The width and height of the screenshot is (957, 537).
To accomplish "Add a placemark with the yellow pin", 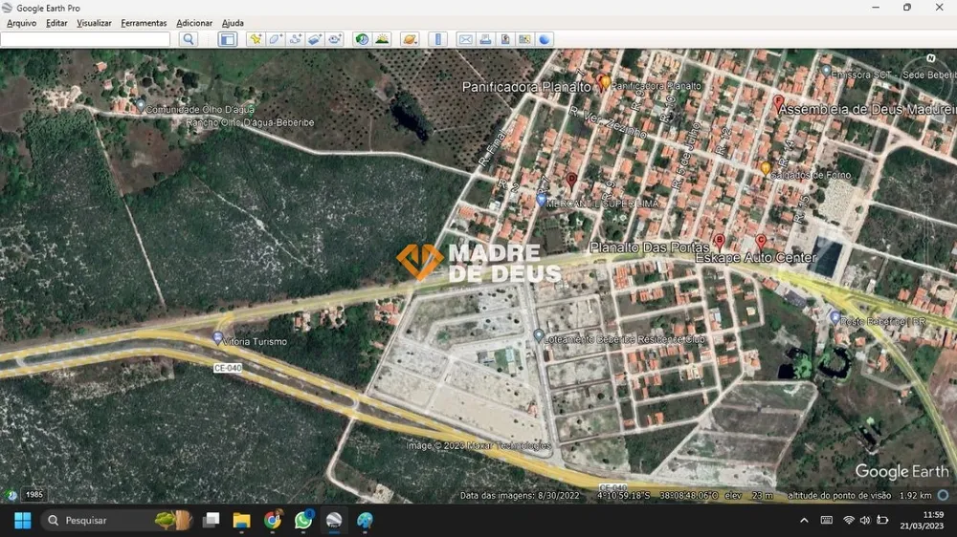I will 256,39.
